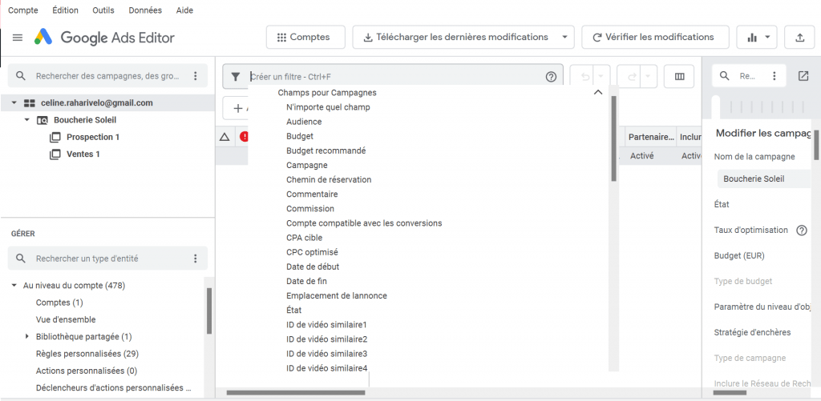Select Règles personnalisées (29)
This screenshot has height=401, width=821.
(87, 354)
